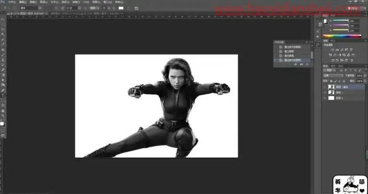368x194 pixels.
Task: Select the Quick Selection tool
Action: pos(3,35)
